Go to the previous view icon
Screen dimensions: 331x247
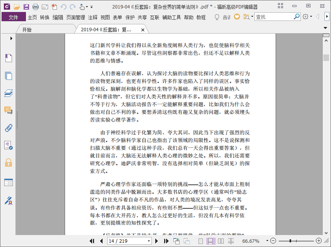[177, 241]
